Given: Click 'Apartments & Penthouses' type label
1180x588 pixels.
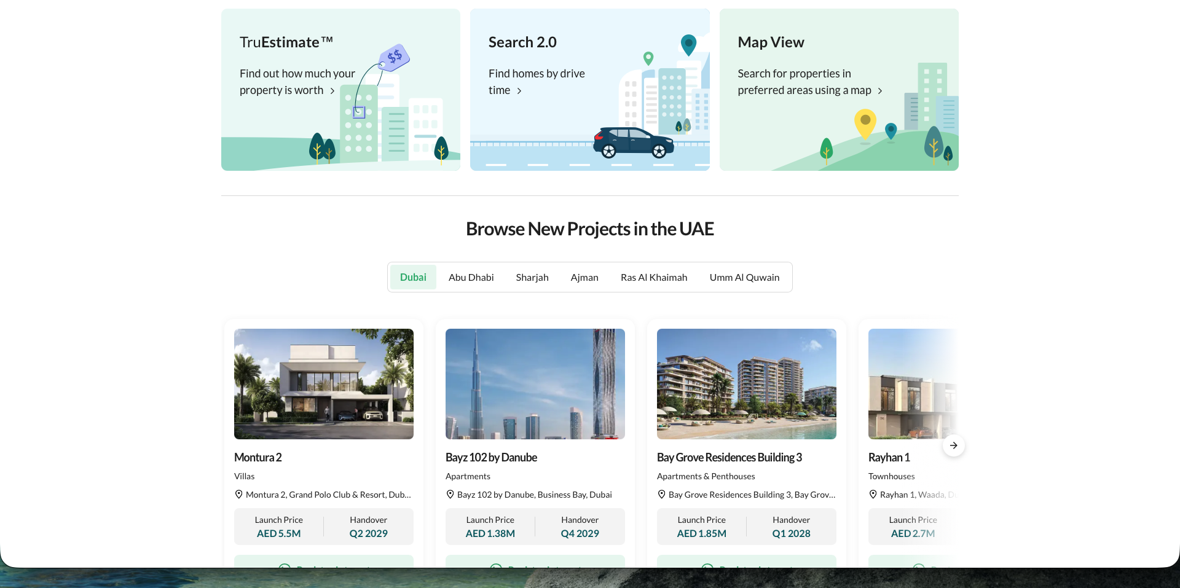Looking at the screenshot, I should (x=706, y=476).
